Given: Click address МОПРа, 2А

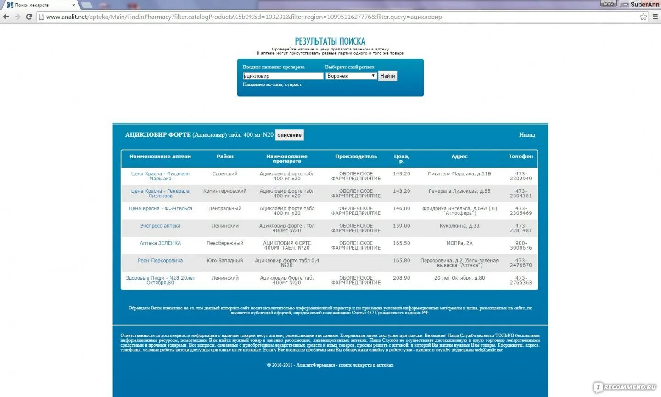Looking at the screenshot, I should 459,243.
